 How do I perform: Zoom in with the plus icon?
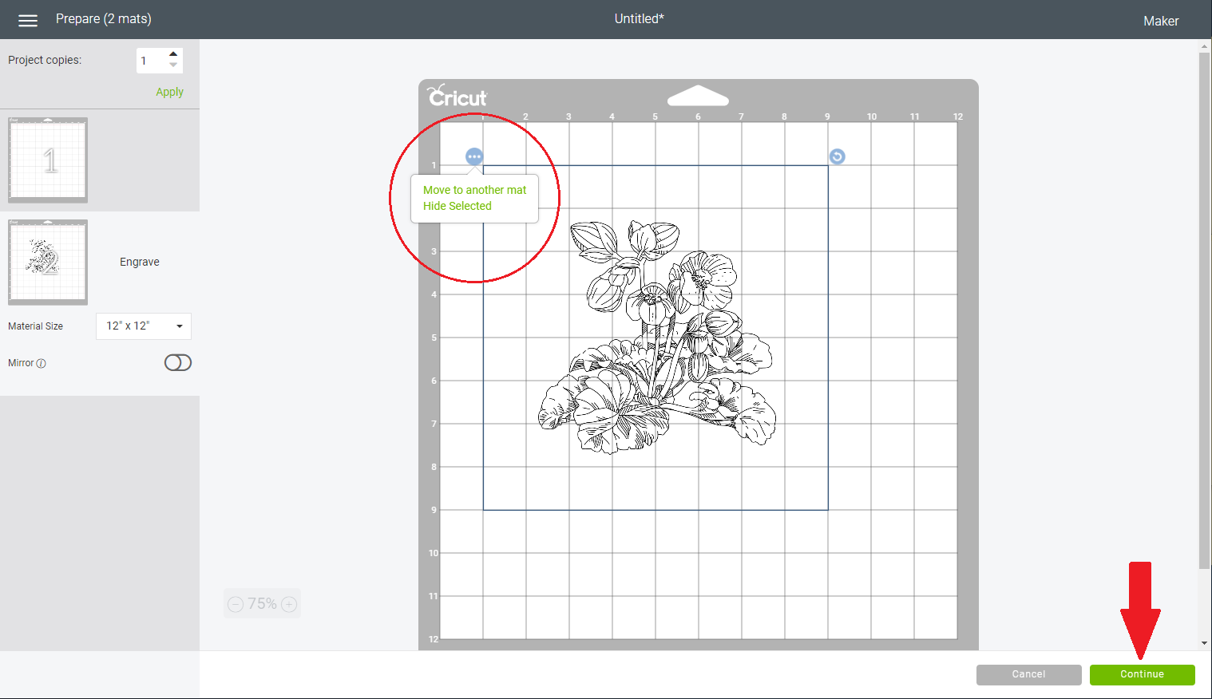(290, 604)
